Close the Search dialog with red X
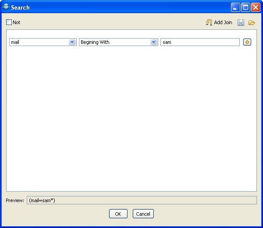 coord(255,7)
